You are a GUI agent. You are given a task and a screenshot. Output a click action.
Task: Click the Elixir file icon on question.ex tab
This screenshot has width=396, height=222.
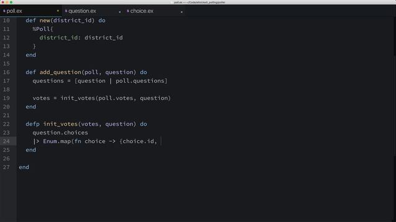66,11
